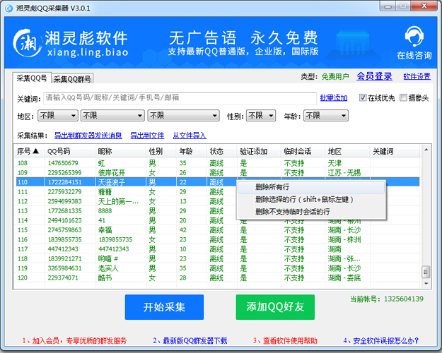The height and width of the screenshot is (353, 442).
Task: Open the second 地区 dropdown
Action: pos(112,115)
